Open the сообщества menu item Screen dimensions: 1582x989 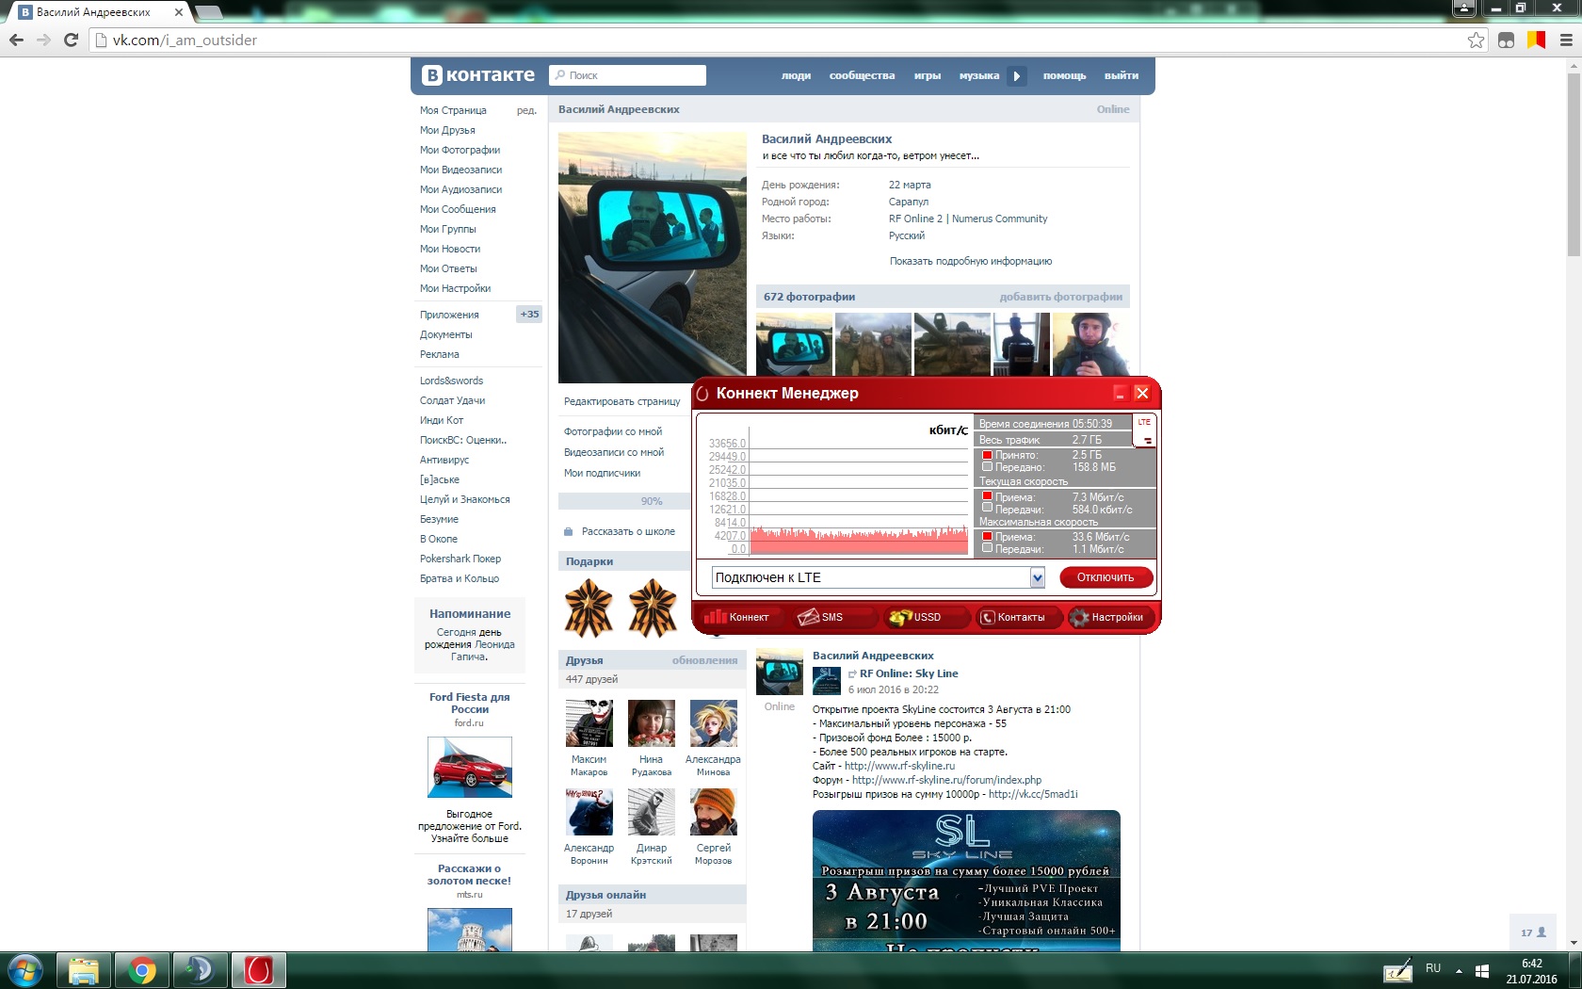point(862,75)
